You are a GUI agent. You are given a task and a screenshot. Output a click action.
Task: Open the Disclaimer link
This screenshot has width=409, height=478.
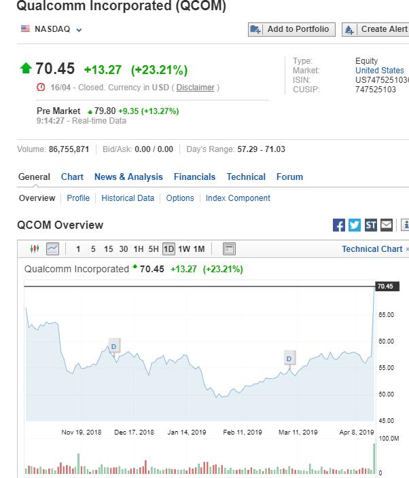(x=195, y=88)
